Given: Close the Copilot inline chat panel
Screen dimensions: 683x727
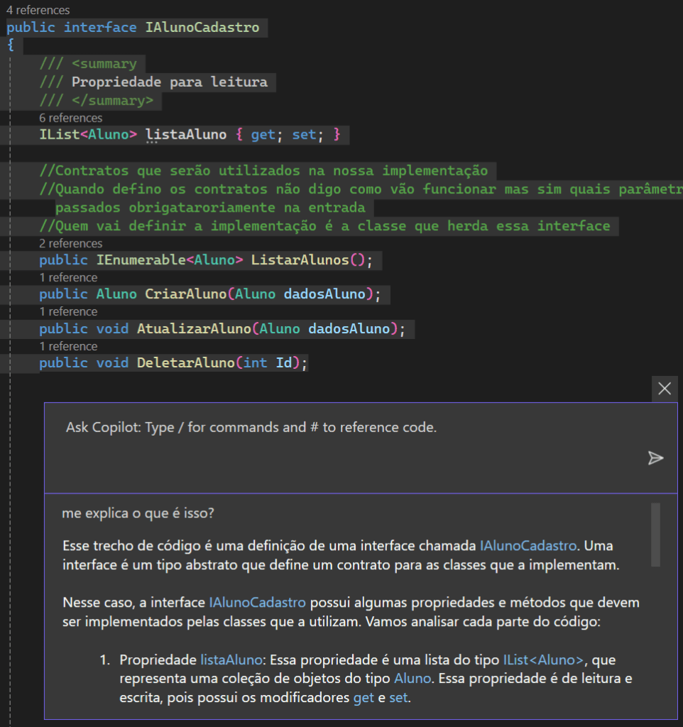Looking at the screenshot, I should tap(665, 389).
